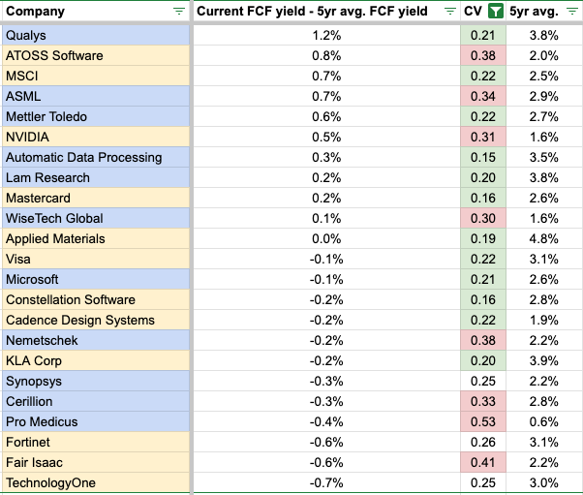This screenshot has width=583, height=495.
Task: Click the Pro Medicus CV value 0.53
Action: point(483,421)
